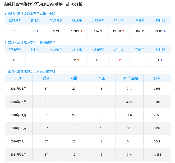Select the yearly rank value 18252
175x163 pixels.
[x=140, y=31]
